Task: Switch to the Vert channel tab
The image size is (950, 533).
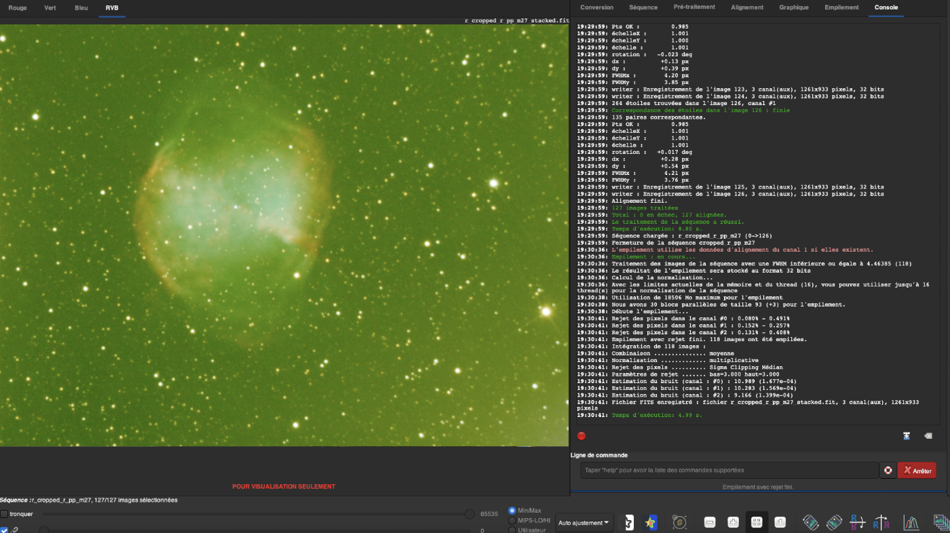Action: (x=50, y=7)
